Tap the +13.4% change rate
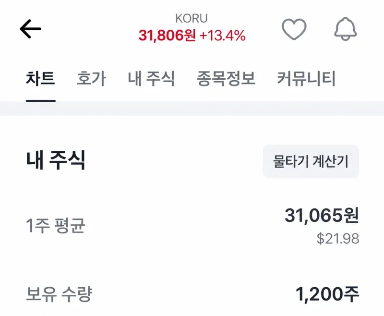This screenshot has width=384, height=316. pyautogui.click(x=222, y=35)
